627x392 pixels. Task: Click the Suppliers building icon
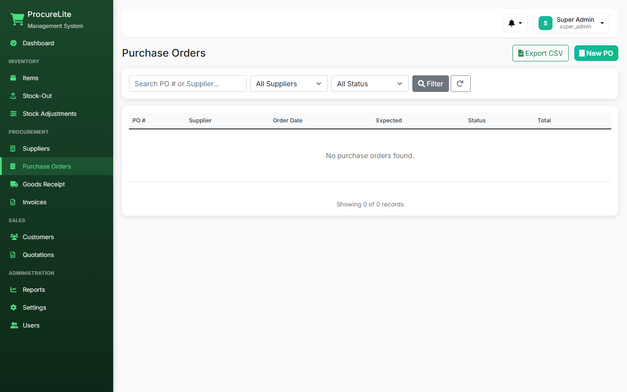(13, 149)
